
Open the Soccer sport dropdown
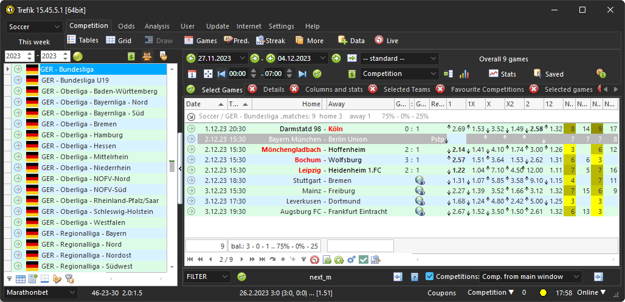tap(35, 27)
